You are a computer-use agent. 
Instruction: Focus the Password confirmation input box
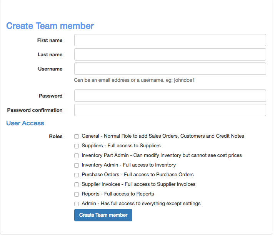coord(170,110)
